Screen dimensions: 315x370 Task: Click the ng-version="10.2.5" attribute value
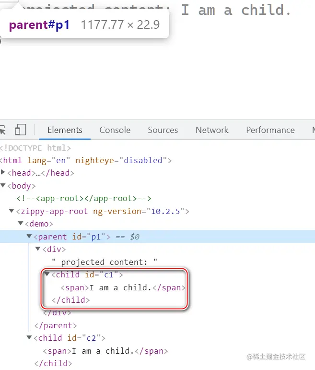click(x=165, y=212)
